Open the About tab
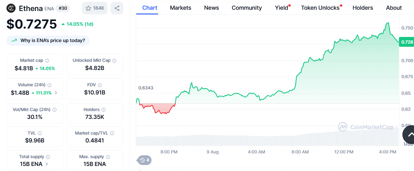Viewport: 414px width, 171px height. coord(394,8)
